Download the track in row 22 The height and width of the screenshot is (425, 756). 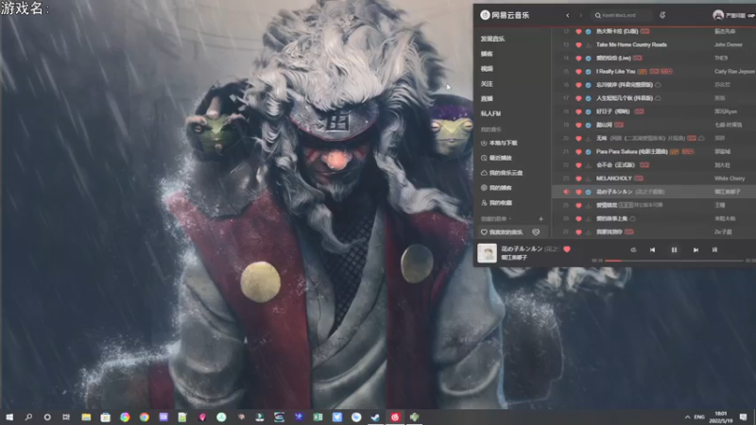[x=588, y=164]
